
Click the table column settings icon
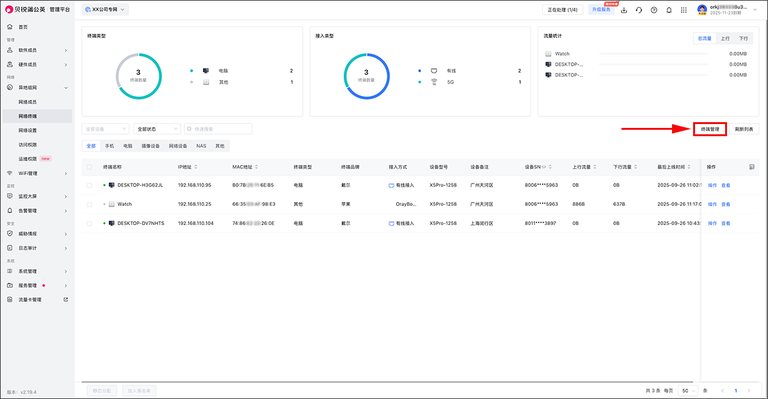click(751, 167)
